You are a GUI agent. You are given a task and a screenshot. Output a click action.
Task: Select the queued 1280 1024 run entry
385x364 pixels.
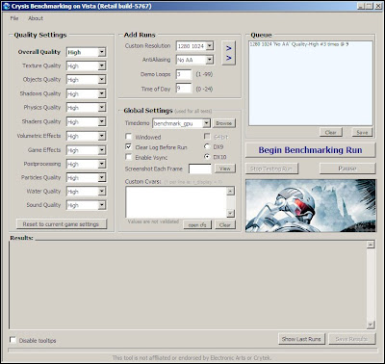(x=299, y=44)
